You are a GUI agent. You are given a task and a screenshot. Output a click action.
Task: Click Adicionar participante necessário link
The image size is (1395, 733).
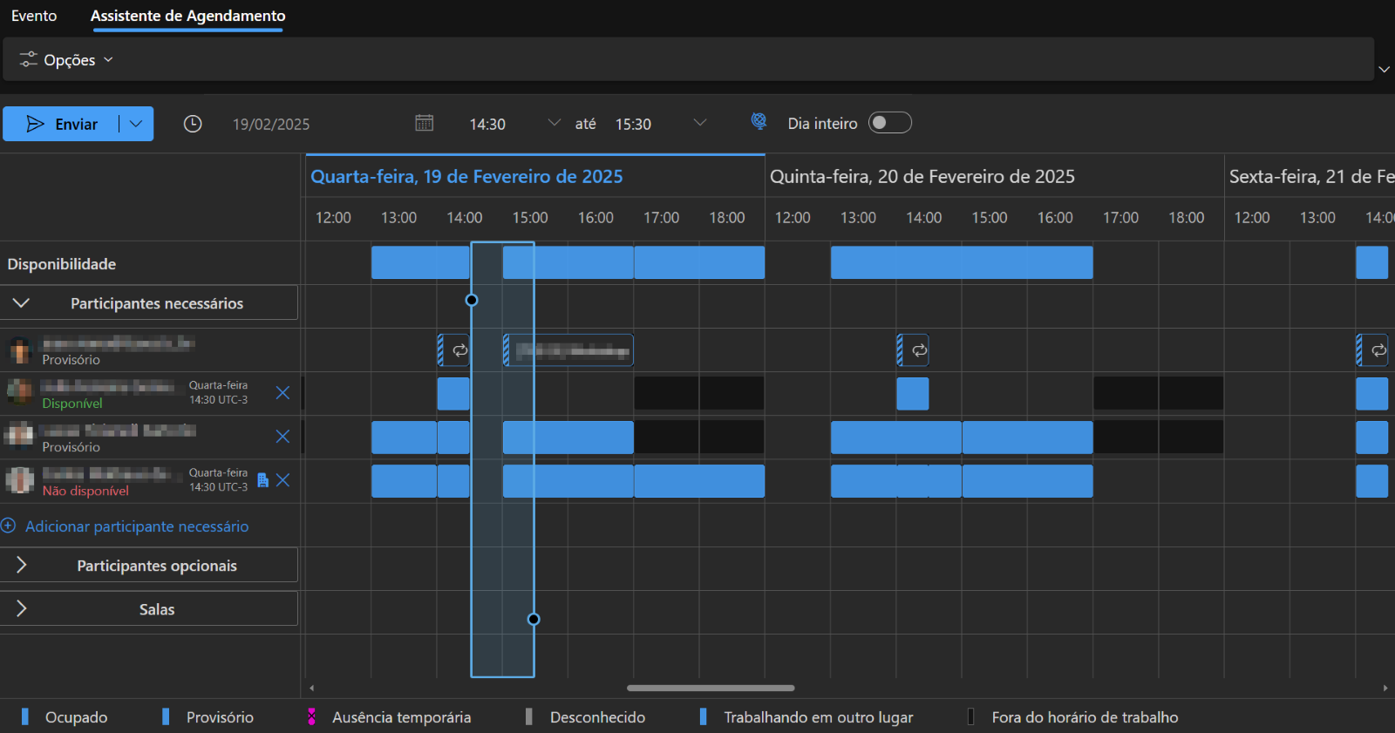[x=137, y=526]
